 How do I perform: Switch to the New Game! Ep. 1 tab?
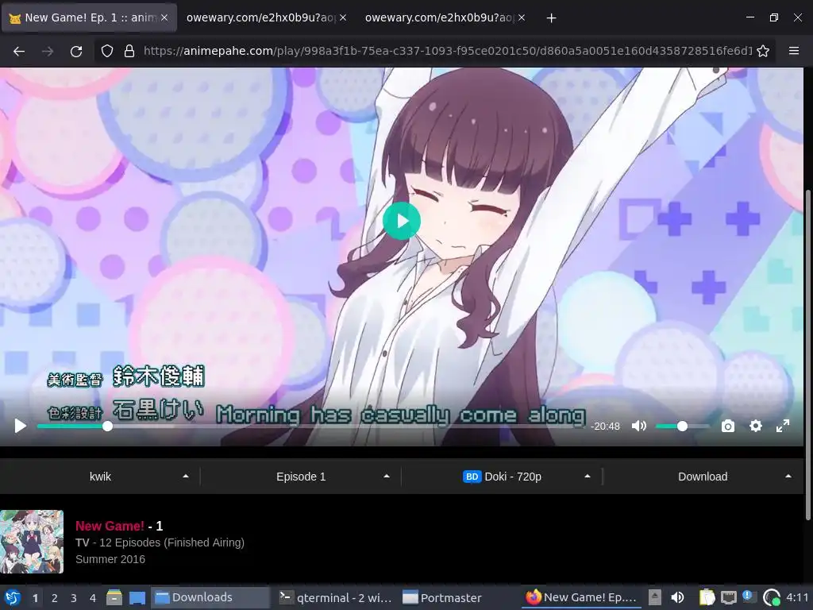(x=90, y=17)
